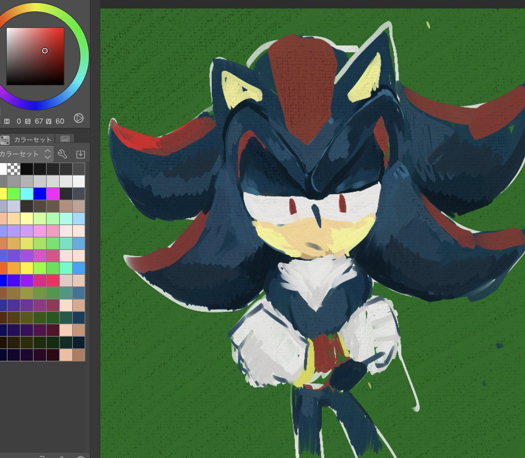The width and height of the screenshot is (525, 458).
Task: Click the hue value 0
Action: click(19, 121)
